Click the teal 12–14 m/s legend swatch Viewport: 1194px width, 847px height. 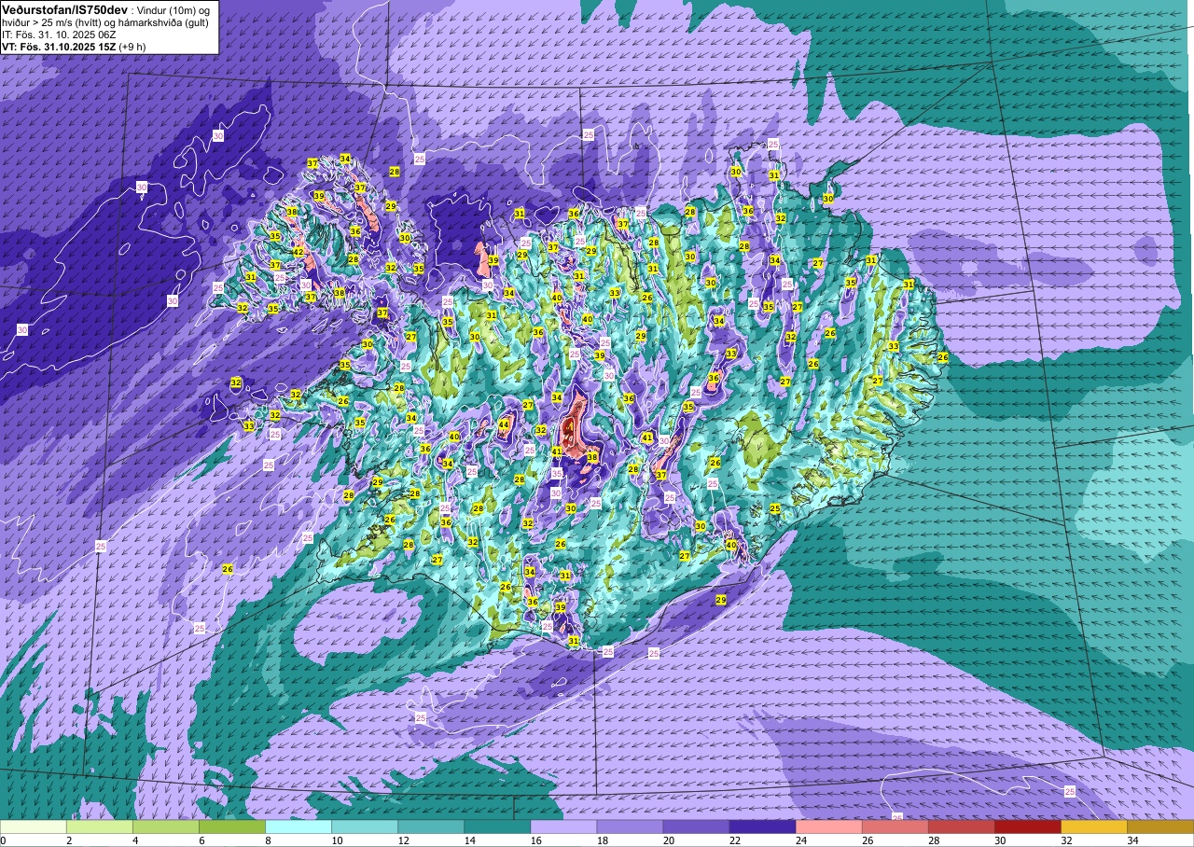coord(431,826)
